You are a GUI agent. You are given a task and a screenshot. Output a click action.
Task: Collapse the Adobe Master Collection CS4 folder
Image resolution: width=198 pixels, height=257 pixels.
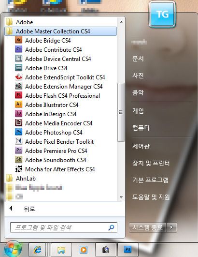[61, 31]
